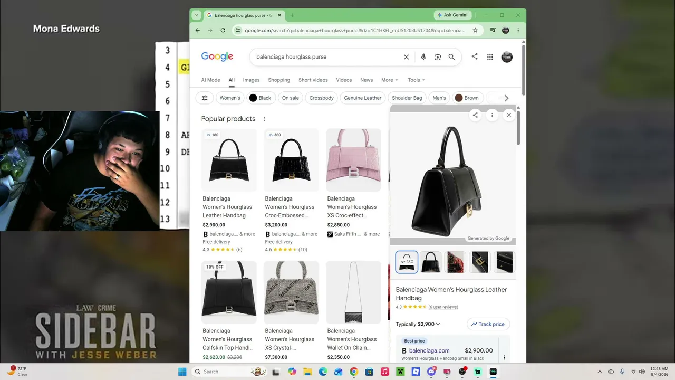Show hidden system tray icons
The height and width of the screenshot is (380, 675).
pos(600,372)
